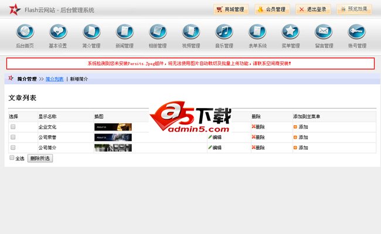Open the 企业文化 thumbnail image
The image size is (381, 234).
(x=113, y=127)
